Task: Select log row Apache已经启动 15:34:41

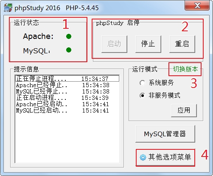Action: [67, 104]
